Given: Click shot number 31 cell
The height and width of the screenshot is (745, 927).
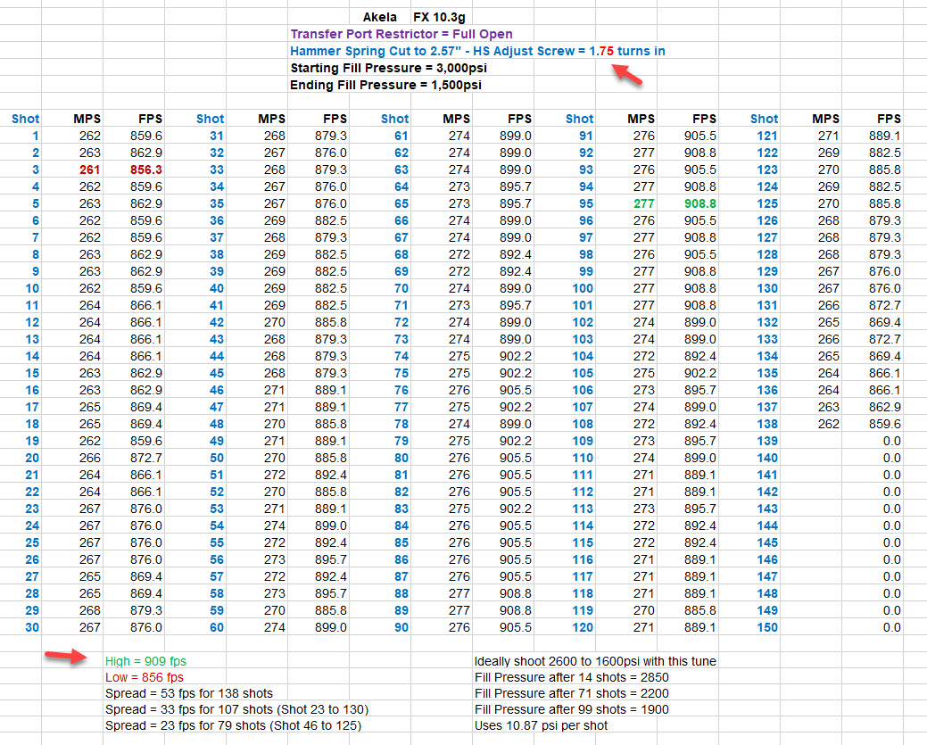Looking at the screenshot, I should click(217, 136).
